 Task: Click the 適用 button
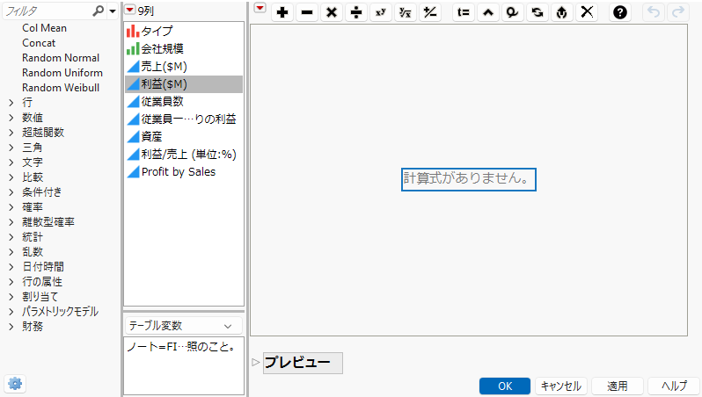pyautogui.click(x=618, y=386)
